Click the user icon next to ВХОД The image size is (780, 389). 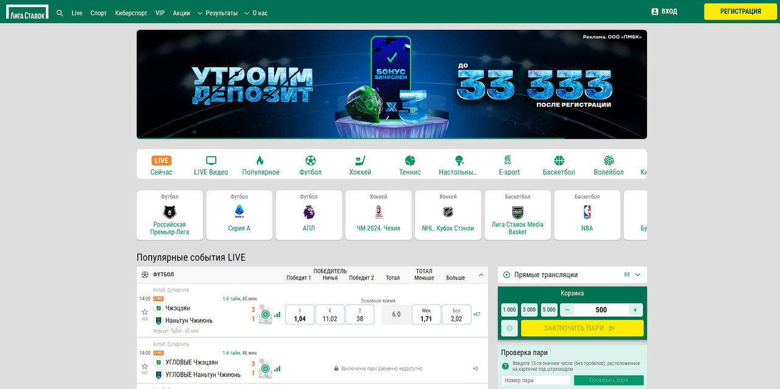(655, 12)
